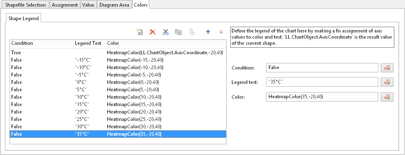The width and height of the screenshot is (405, 155).
Task: Select the Shape Legend sub-tab
Action: [x=23, y=19]
